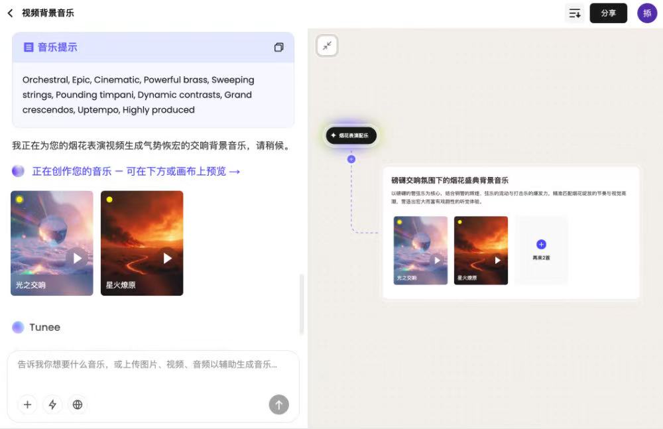This screenshot has height=429, width=663.
Task: Select the 烟花表演配乐 node pill
Action: (x=350, y=135)
